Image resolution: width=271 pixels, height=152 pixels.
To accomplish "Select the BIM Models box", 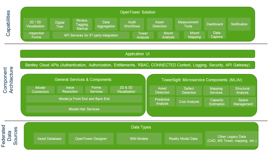I will [x=139, y=138].
